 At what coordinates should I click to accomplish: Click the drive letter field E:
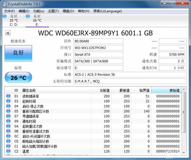pyautogui.click(x=98, y=68)
